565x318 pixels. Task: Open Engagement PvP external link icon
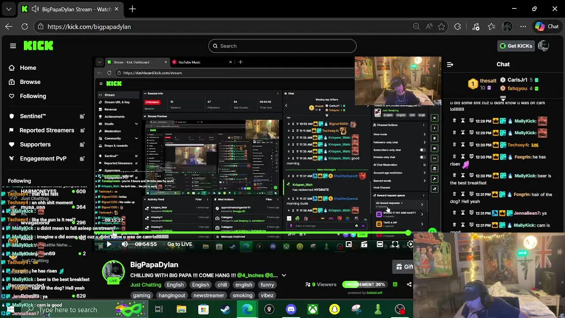[x=82, y=159]
